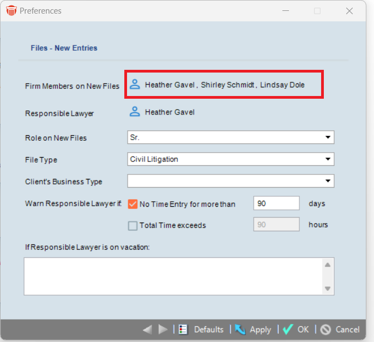Screen dimensions: 374x342
Task: Click scroll down arrow in vacation box
Action: [x=328, y=289]
